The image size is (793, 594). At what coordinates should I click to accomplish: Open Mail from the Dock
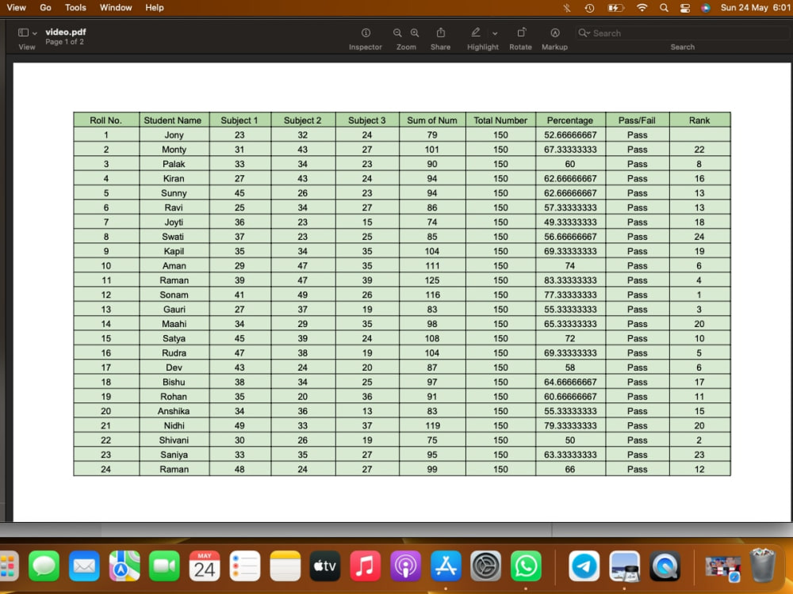(x=84, y=565)
